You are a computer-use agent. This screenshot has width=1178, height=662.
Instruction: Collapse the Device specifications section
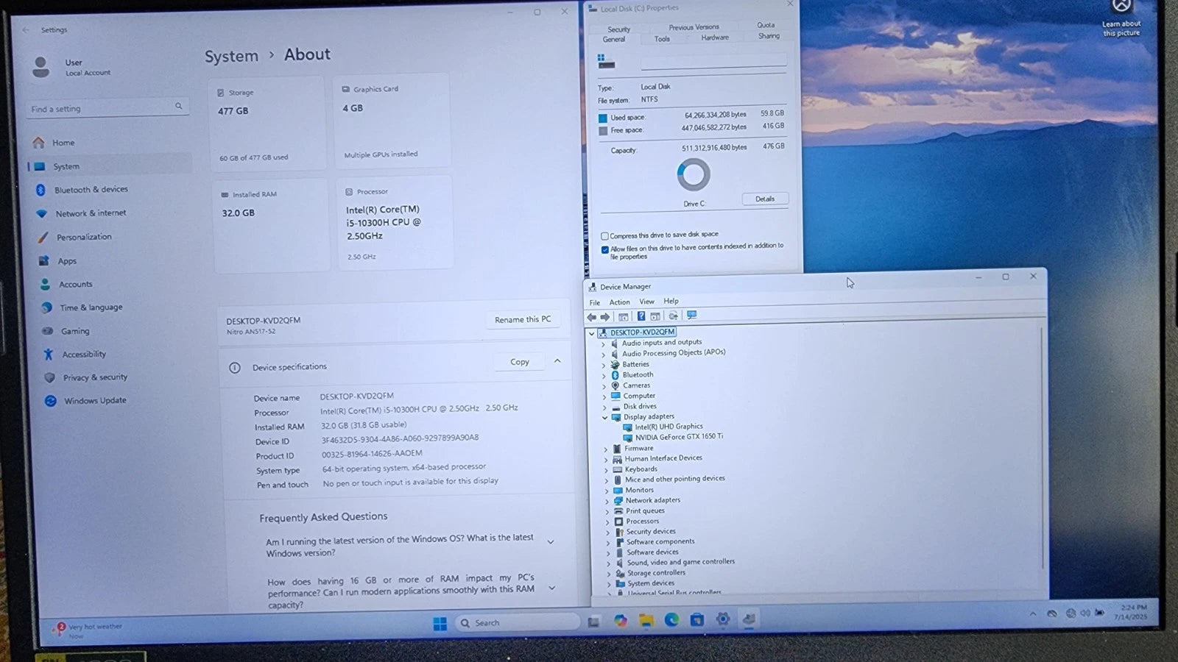[x=557, y=361]
